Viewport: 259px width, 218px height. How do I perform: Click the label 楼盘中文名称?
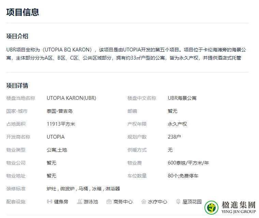coord(142,98)
